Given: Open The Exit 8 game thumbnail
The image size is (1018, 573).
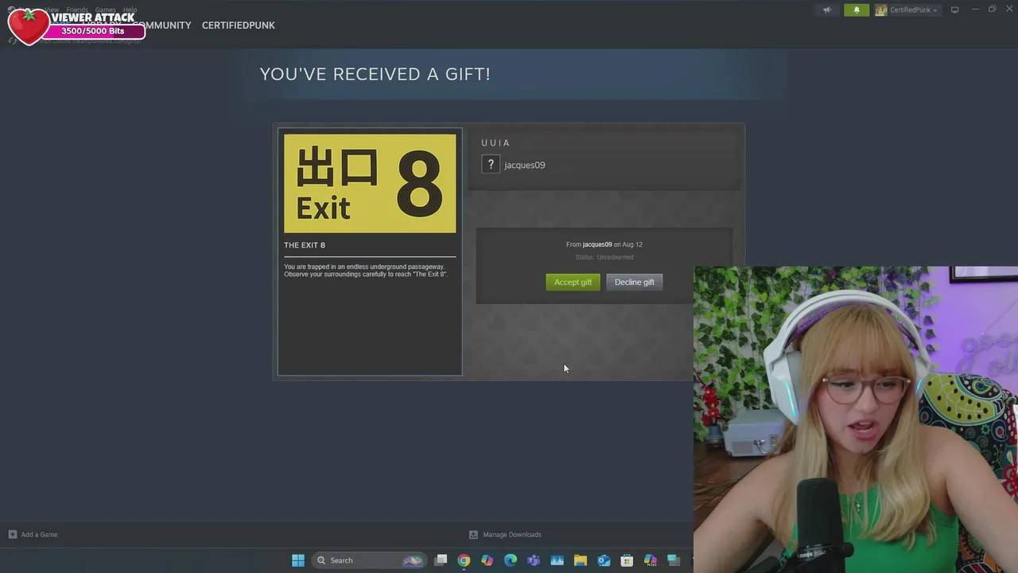Looking at the screenshot, I should [370, 183].
